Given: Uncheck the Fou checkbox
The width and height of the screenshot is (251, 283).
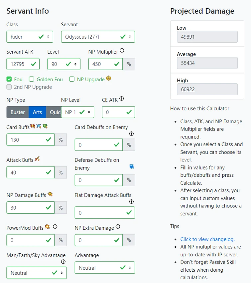Looking at the screenshot, I should click(9, 79).
